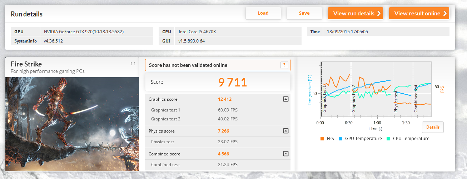The image size is (467, 179).
Task: Click the Combined test chart marker
Action: [x=416, y=99]
